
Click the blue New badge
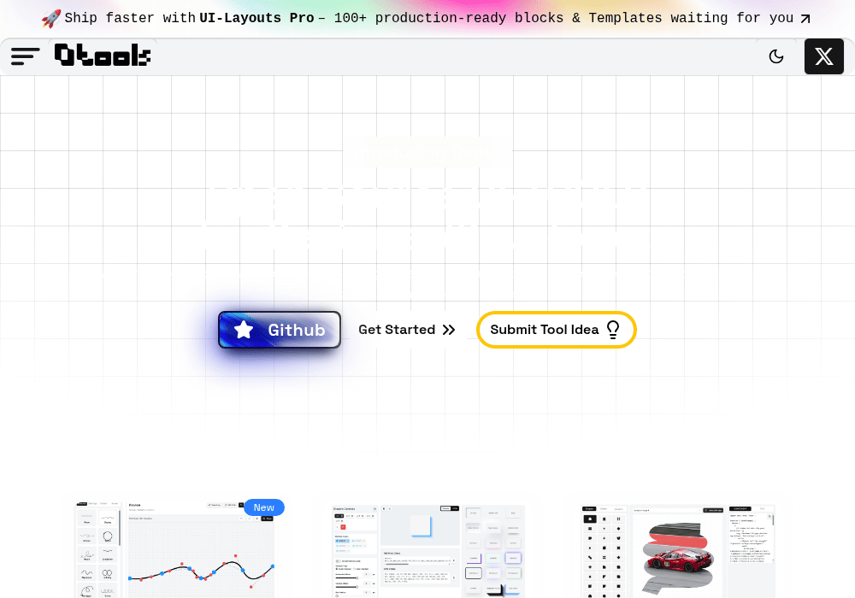coord(264,507)
